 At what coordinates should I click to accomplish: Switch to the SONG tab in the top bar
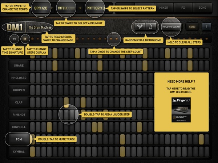(x=202, y=8)
